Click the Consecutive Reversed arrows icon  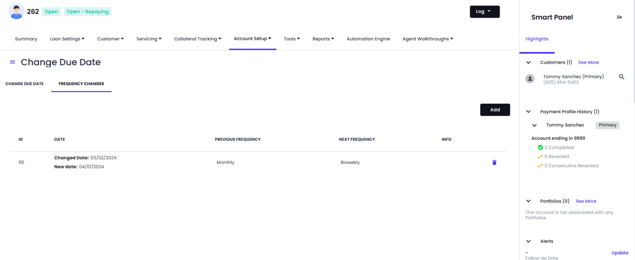(x=540, y=166)
